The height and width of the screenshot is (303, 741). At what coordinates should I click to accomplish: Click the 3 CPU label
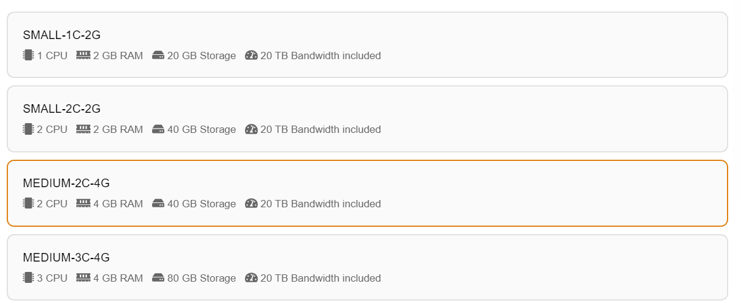point(52,278)
